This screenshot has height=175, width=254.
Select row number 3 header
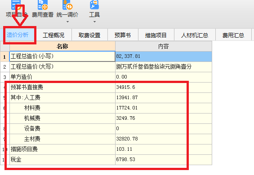tap(4, 77)
